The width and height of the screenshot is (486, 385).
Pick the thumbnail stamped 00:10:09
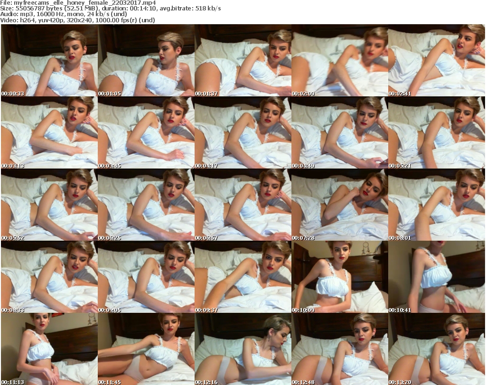click(340, 277)
